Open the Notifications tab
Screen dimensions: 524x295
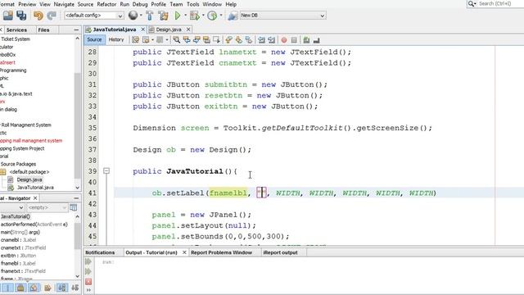tap(100, 252)
